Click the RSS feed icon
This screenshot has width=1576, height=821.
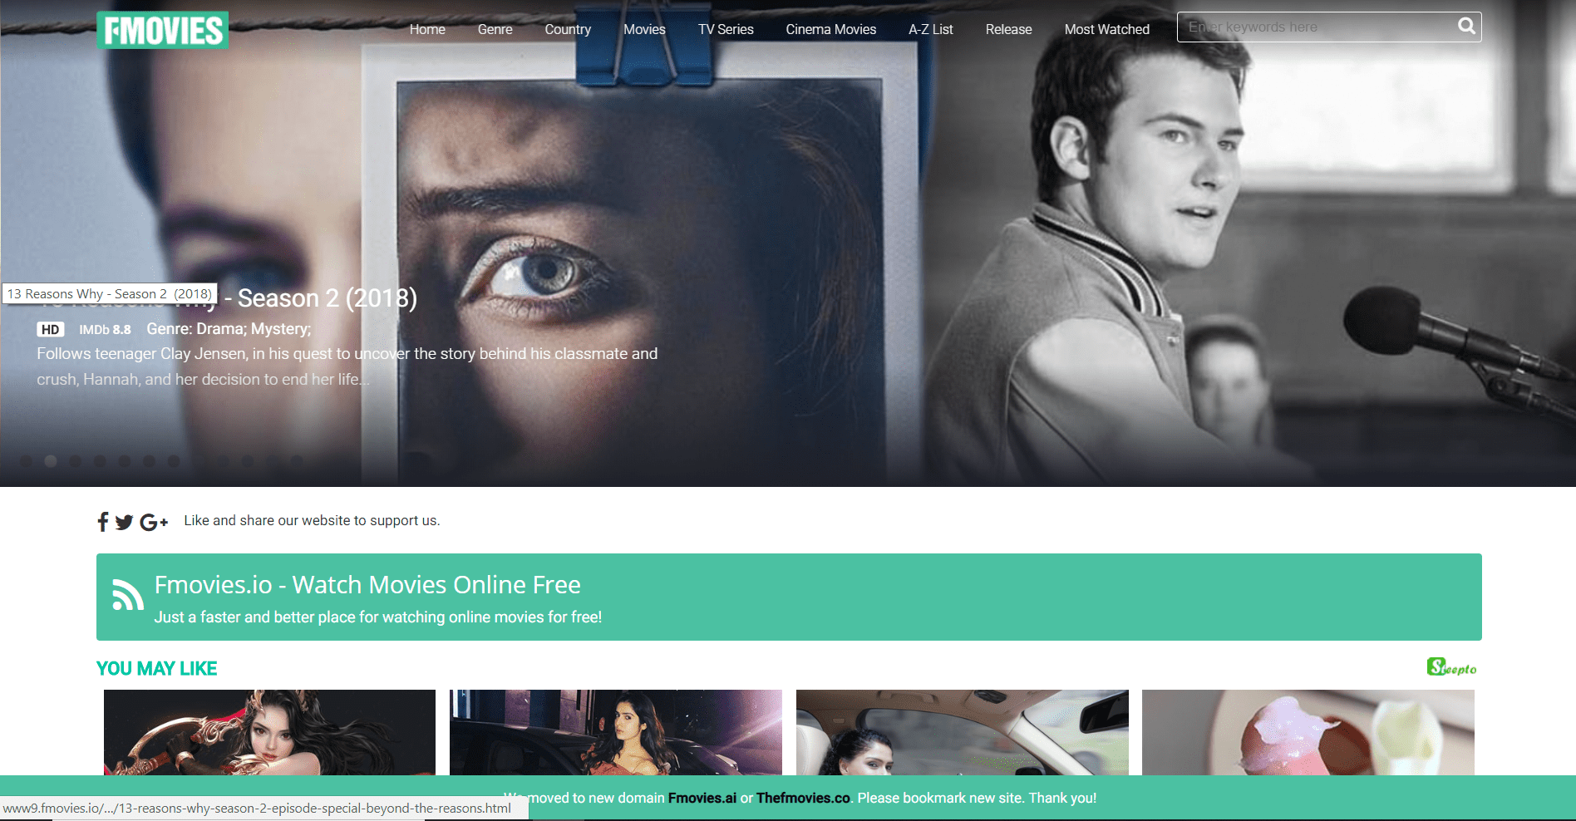click(128, 595)
